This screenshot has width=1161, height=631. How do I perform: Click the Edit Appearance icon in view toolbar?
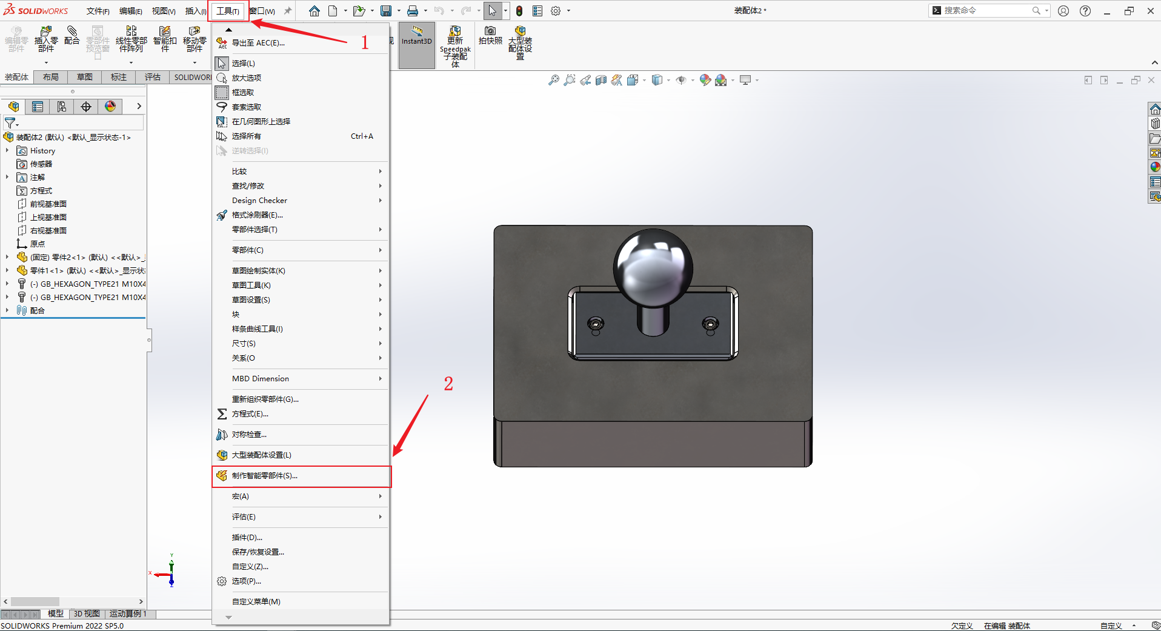705,80
